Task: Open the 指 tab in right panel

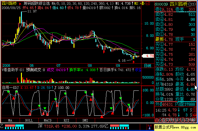Action: (x=175, y=120)
